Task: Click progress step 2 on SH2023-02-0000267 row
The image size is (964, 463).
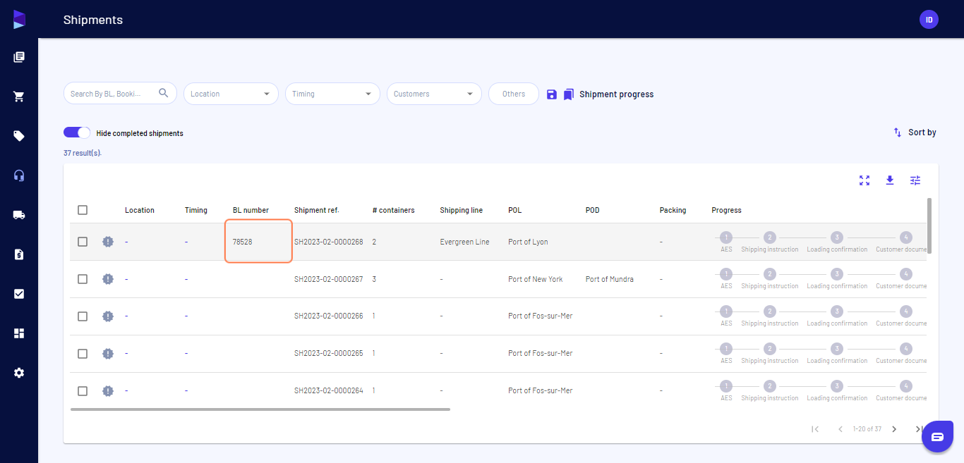Action: coord(770,274)
